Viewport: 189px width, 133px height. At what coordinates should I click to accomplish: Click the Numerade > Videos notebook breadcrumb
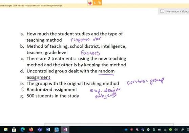click(x=177, y=11)
